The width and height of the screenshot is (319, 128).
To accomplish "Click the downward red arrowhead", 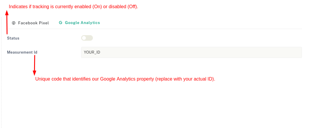I will pos(34,73).
